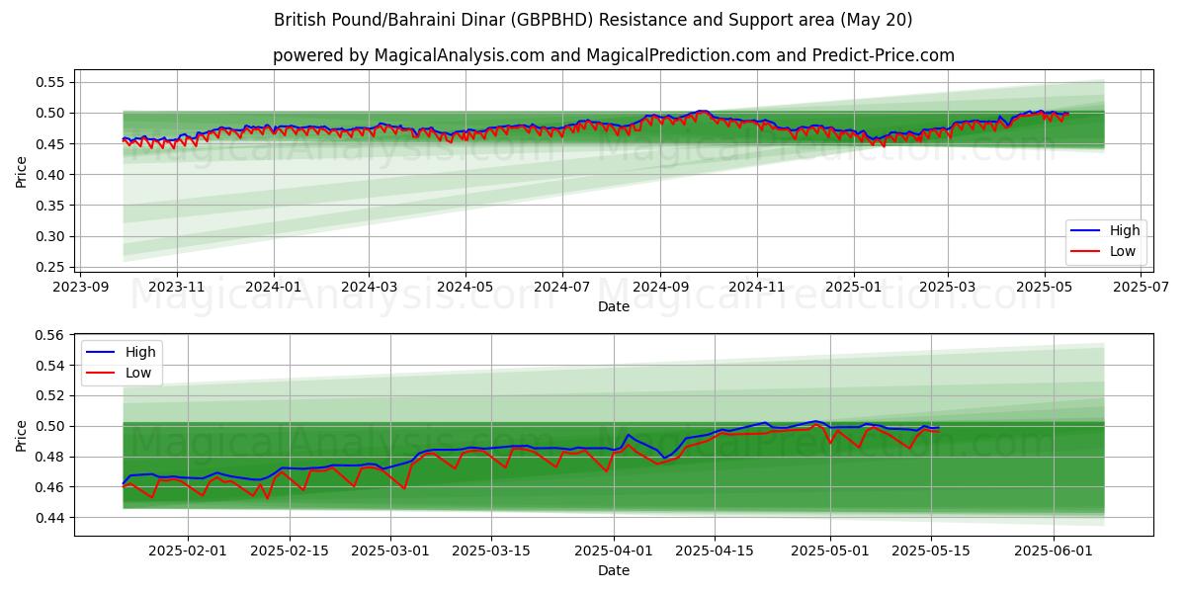Click the 2024-09 tick label
This screenshot has height=593, width=1186.
[660, 287]
